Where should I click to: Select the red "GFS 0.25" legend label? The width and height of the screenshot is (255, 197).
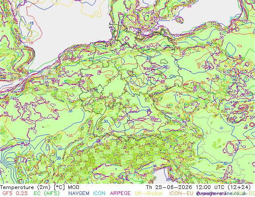[x=15, y=193]
